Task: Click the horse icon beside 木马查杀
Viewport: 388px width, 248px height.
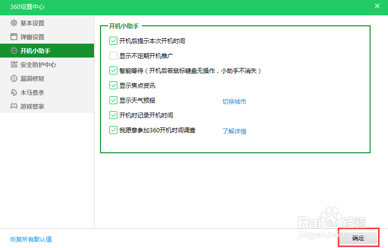Action: [x=14, y=92]
